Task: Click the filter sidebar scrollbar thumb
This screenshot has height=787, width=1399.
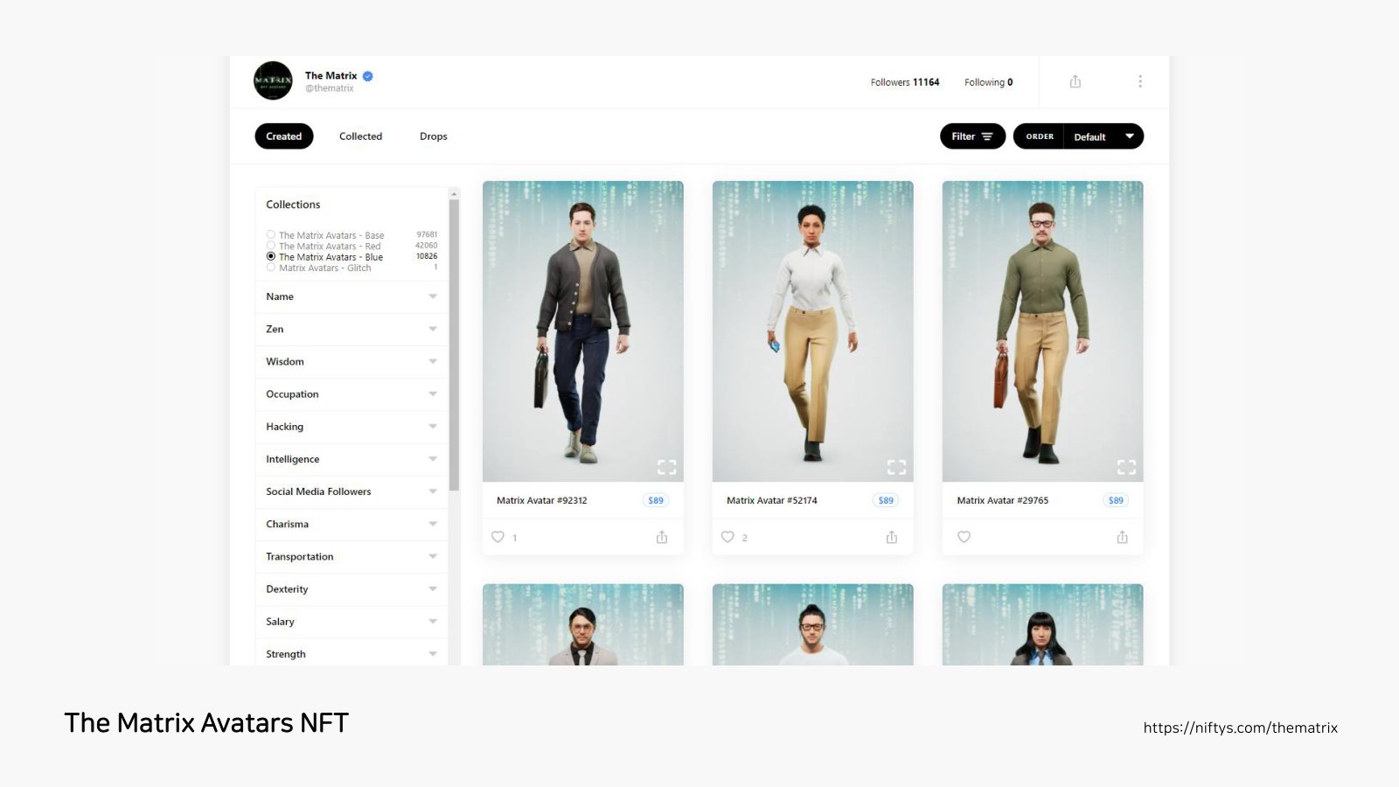Action: tap(454, 345)
